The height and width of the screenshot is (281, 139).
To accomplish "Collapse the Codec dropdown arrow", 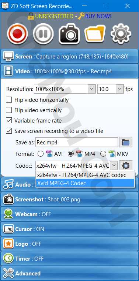I will (x=114, y=165).
